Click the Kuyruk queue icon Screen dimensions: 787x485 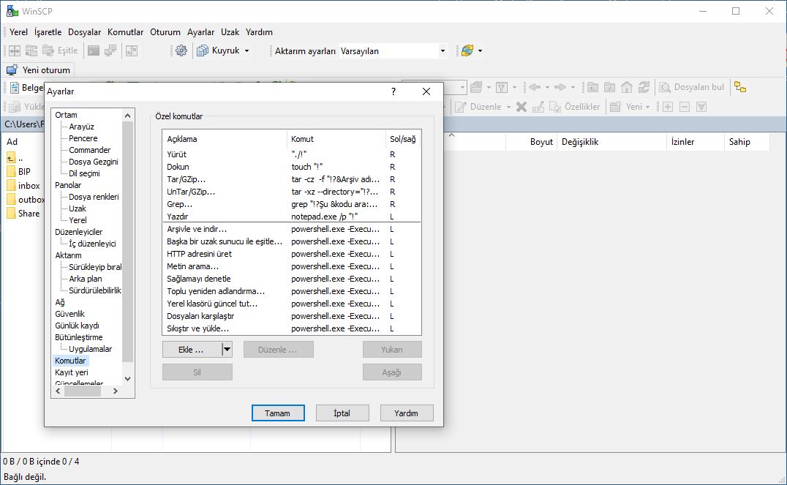203,50
